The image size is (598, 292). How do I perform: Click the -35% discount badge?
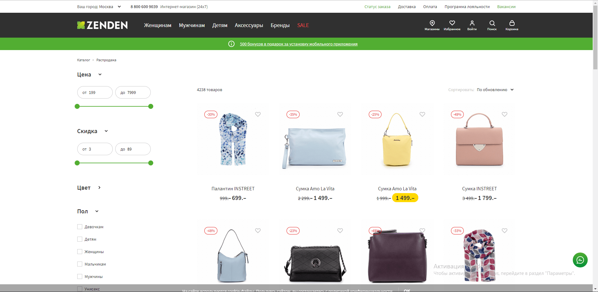(x=293, y=114)
